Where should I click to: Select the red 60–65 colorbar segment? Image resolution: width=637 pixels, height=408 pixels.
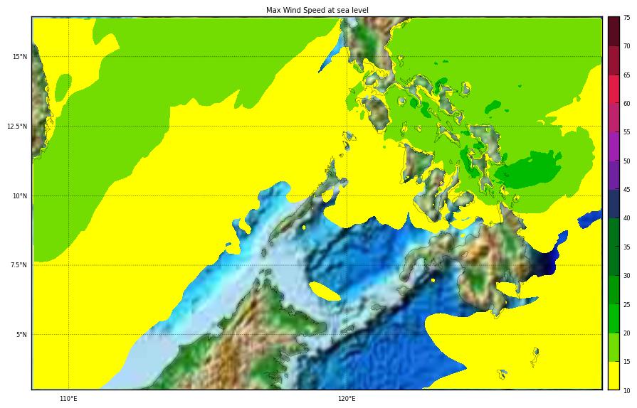pyautogui.click(x=614, y=89)
